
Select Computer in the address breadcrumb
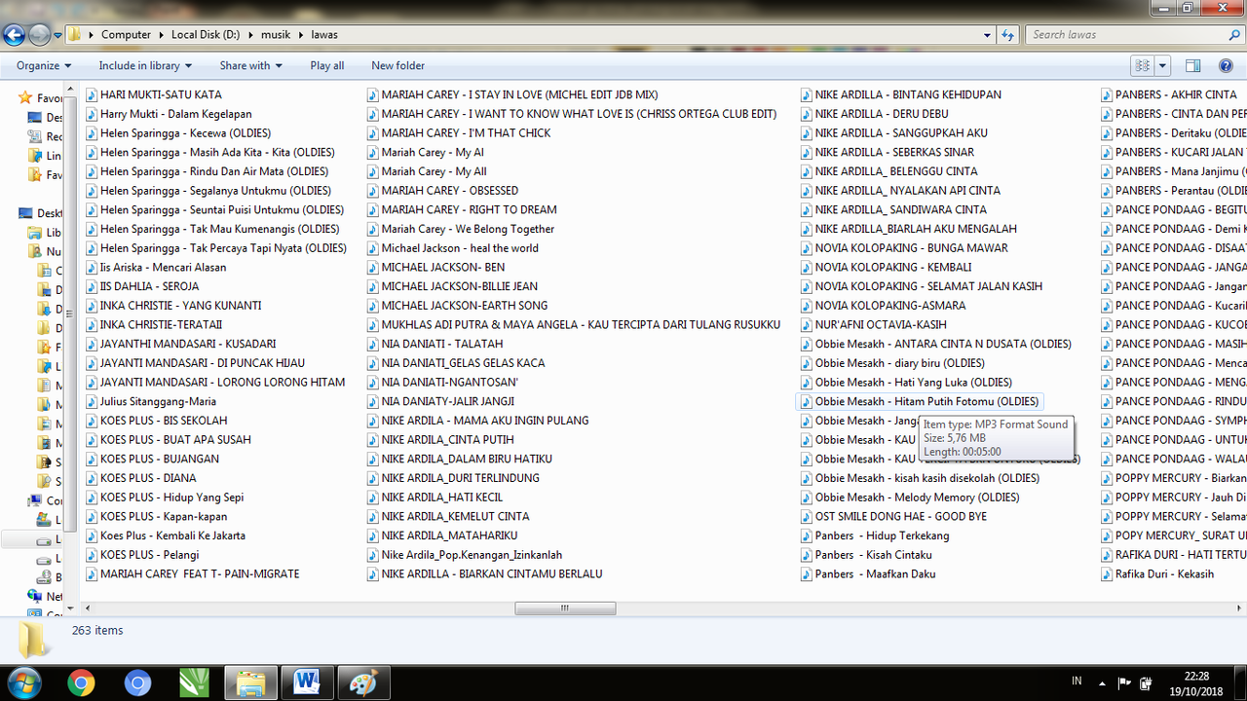pyautogui.click(x=127, y=34)
